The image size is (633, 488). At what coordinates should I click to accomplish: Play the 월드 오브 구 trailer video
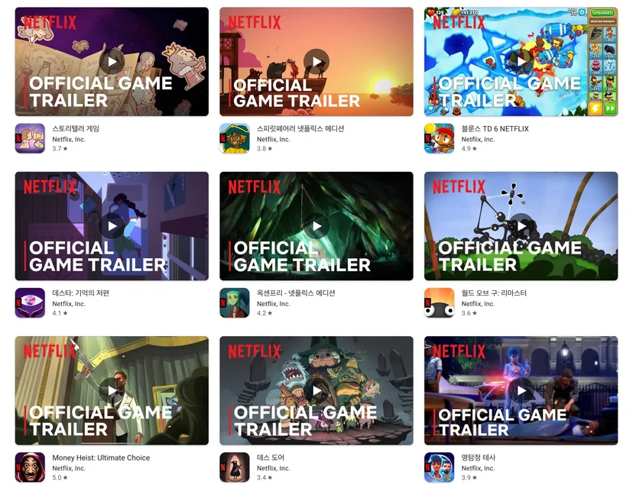[x=521, y=226]
